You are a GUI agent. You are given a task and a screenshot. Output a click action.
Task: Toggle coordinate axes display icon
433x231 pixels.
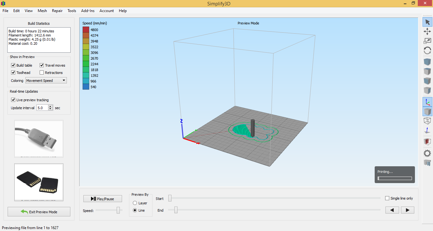click(x=427, y=102)
